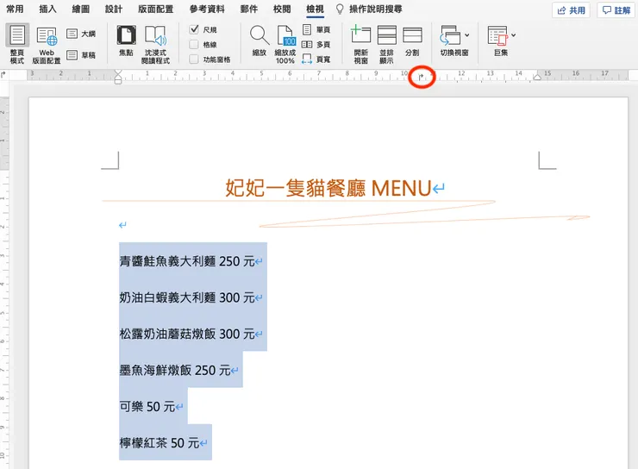Expand the Macros dropdown arrow
This screenshot has height=469, width=638.
(514, 35)
